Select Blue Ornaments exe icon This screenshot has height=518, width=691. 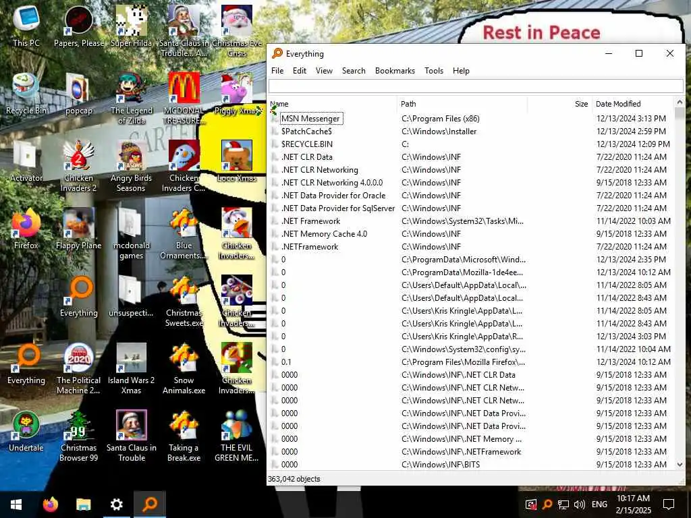click(x=184, y=233)
